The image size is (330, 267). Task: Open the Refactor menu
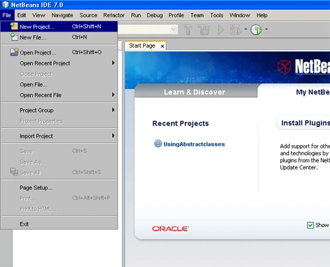(x=114, y=15)
